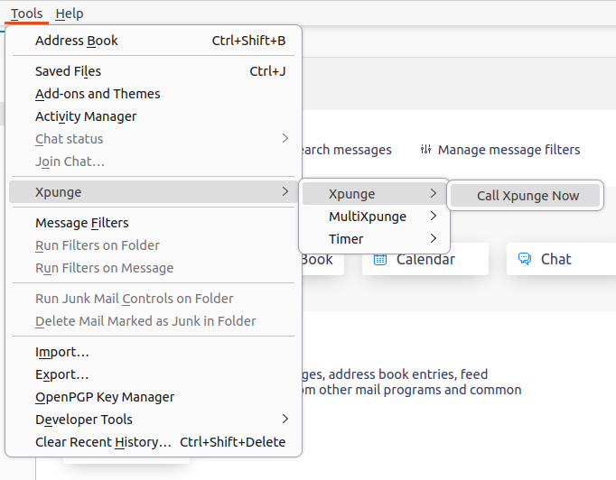Image resolution: width=616 pixels, height=480 pixels.
Task: Click the disabled Chat status entry
Action: (154, 139)
